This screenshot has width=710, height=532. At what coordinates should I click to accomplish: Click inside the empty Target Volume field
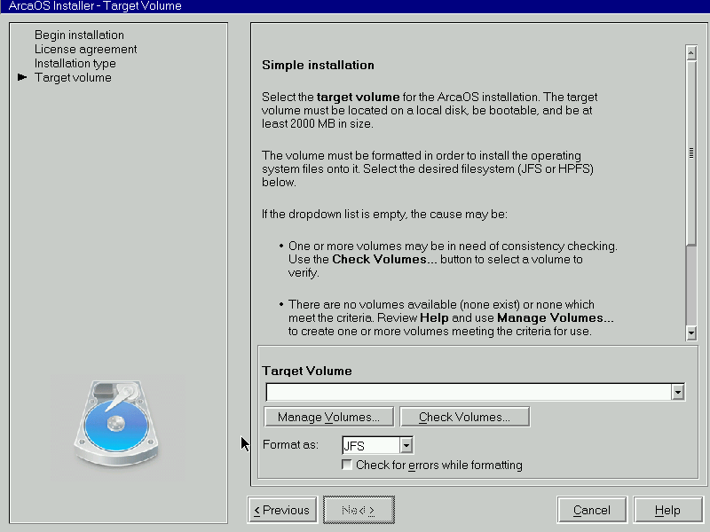tap(468, 392)
